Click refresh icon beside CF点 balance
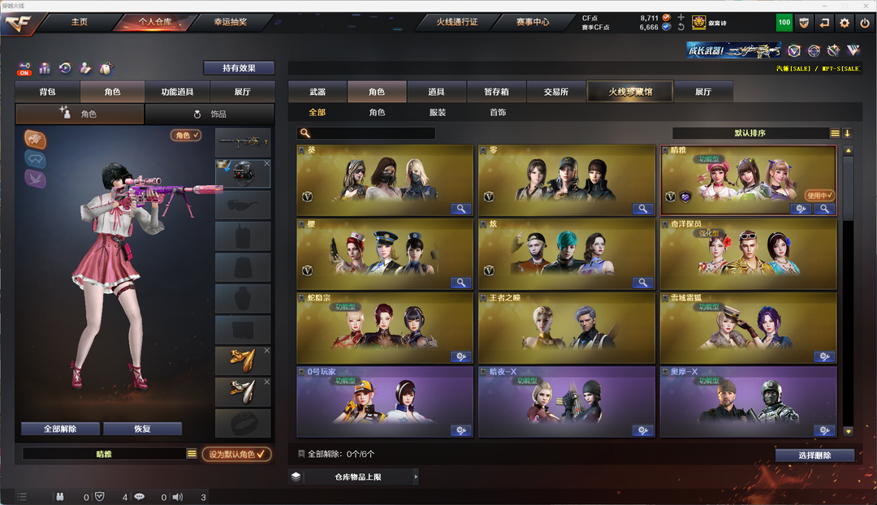Viewport: 877px width, 505px height. click(x=680, y=27)
